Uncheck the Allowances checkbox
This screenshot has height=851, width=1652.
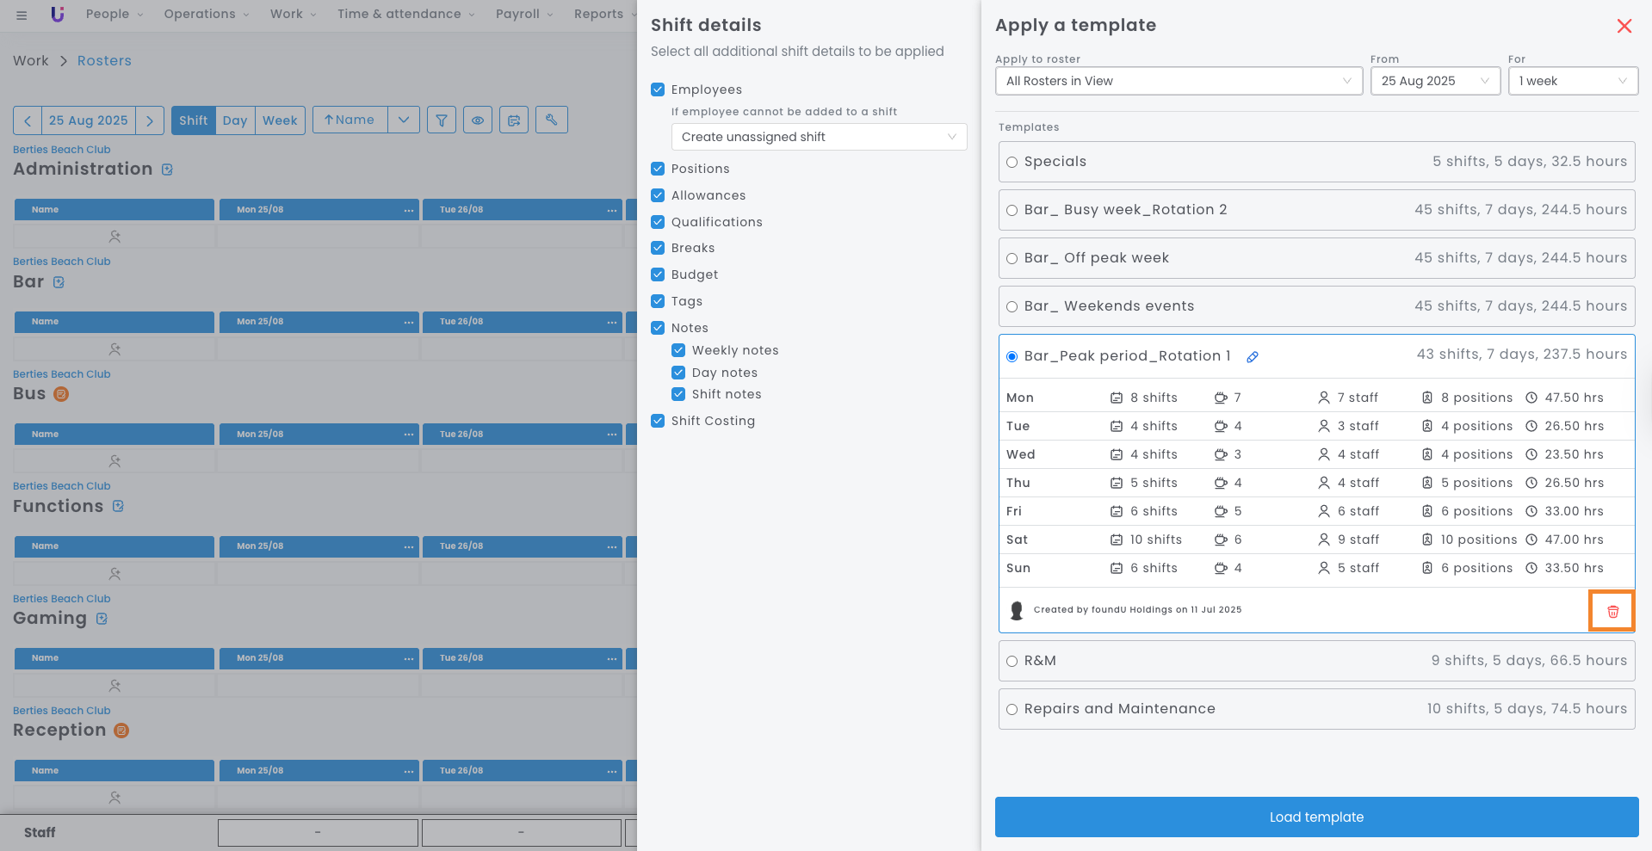(x=658, y=195)
